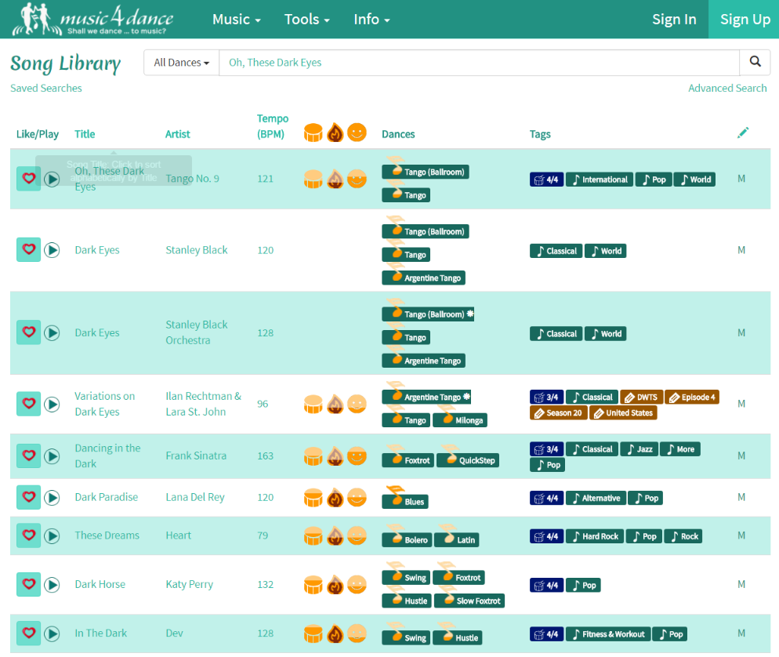779x657 pixels.
Task: Click the smiley mood icon in header
Action: click(357, 132)
